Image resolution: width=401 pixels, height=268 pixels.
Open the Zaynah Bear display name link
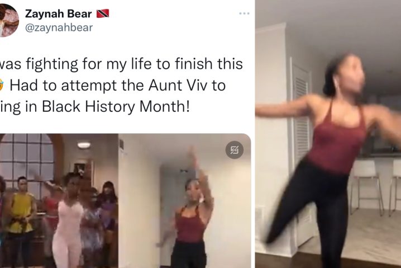[58, 13]
